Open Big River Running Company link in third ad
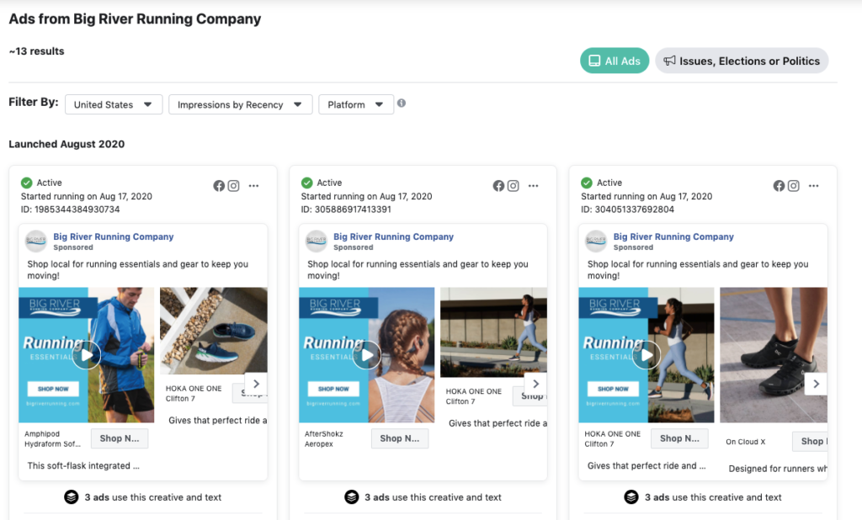The width and height of the screenshot is (862, 520). click(673, 236)
